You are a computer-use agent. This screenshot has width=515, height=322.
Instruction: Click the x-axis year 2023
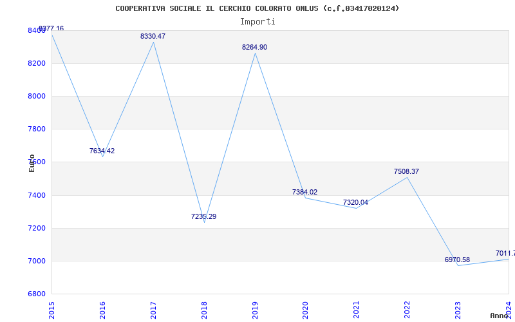[x=458, y=310]
